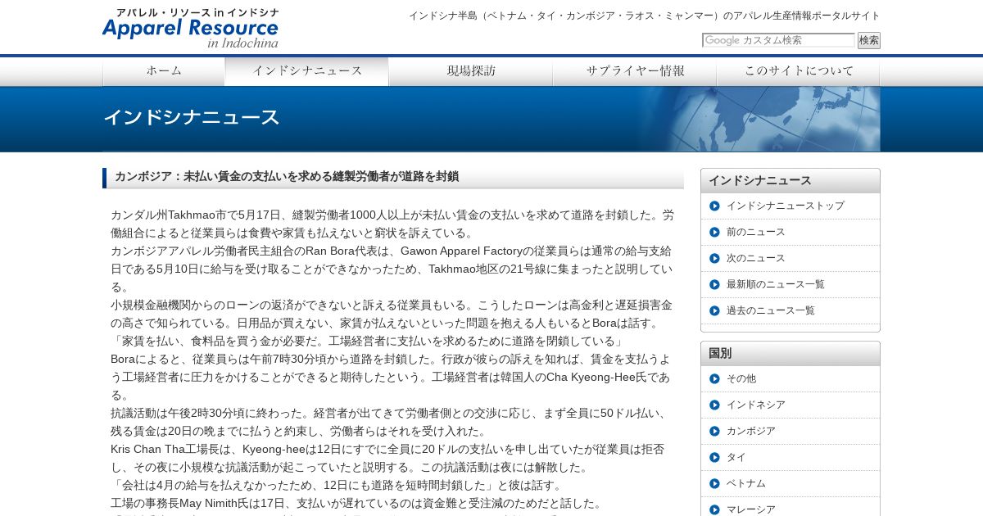Click the site tagline インドシナ半島 portal text
Image resolution: width=983 pixels, height=516 pixels.
[x=644, y=16]
